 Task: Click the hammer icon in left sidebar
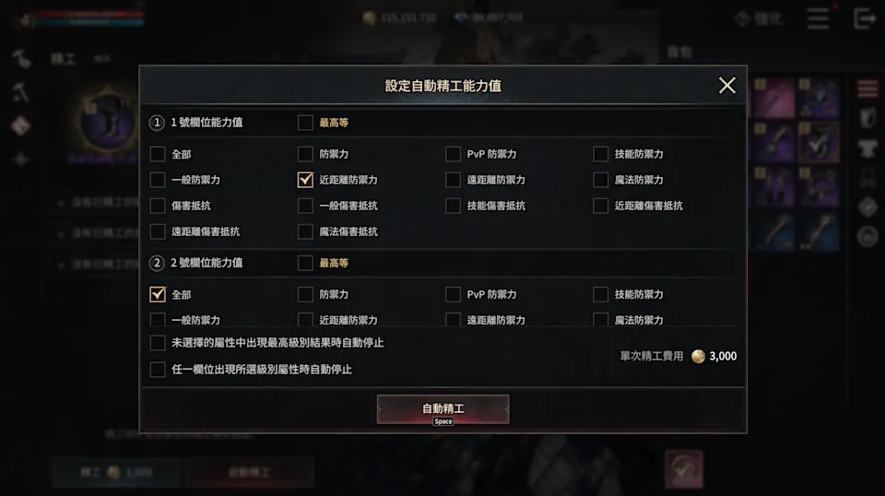(x=21, y=91)
